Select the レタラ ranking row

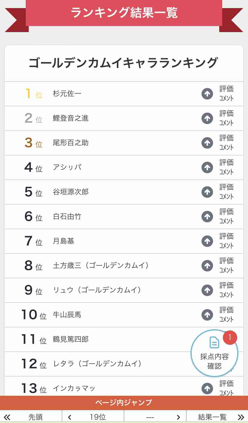pos(124,364)
